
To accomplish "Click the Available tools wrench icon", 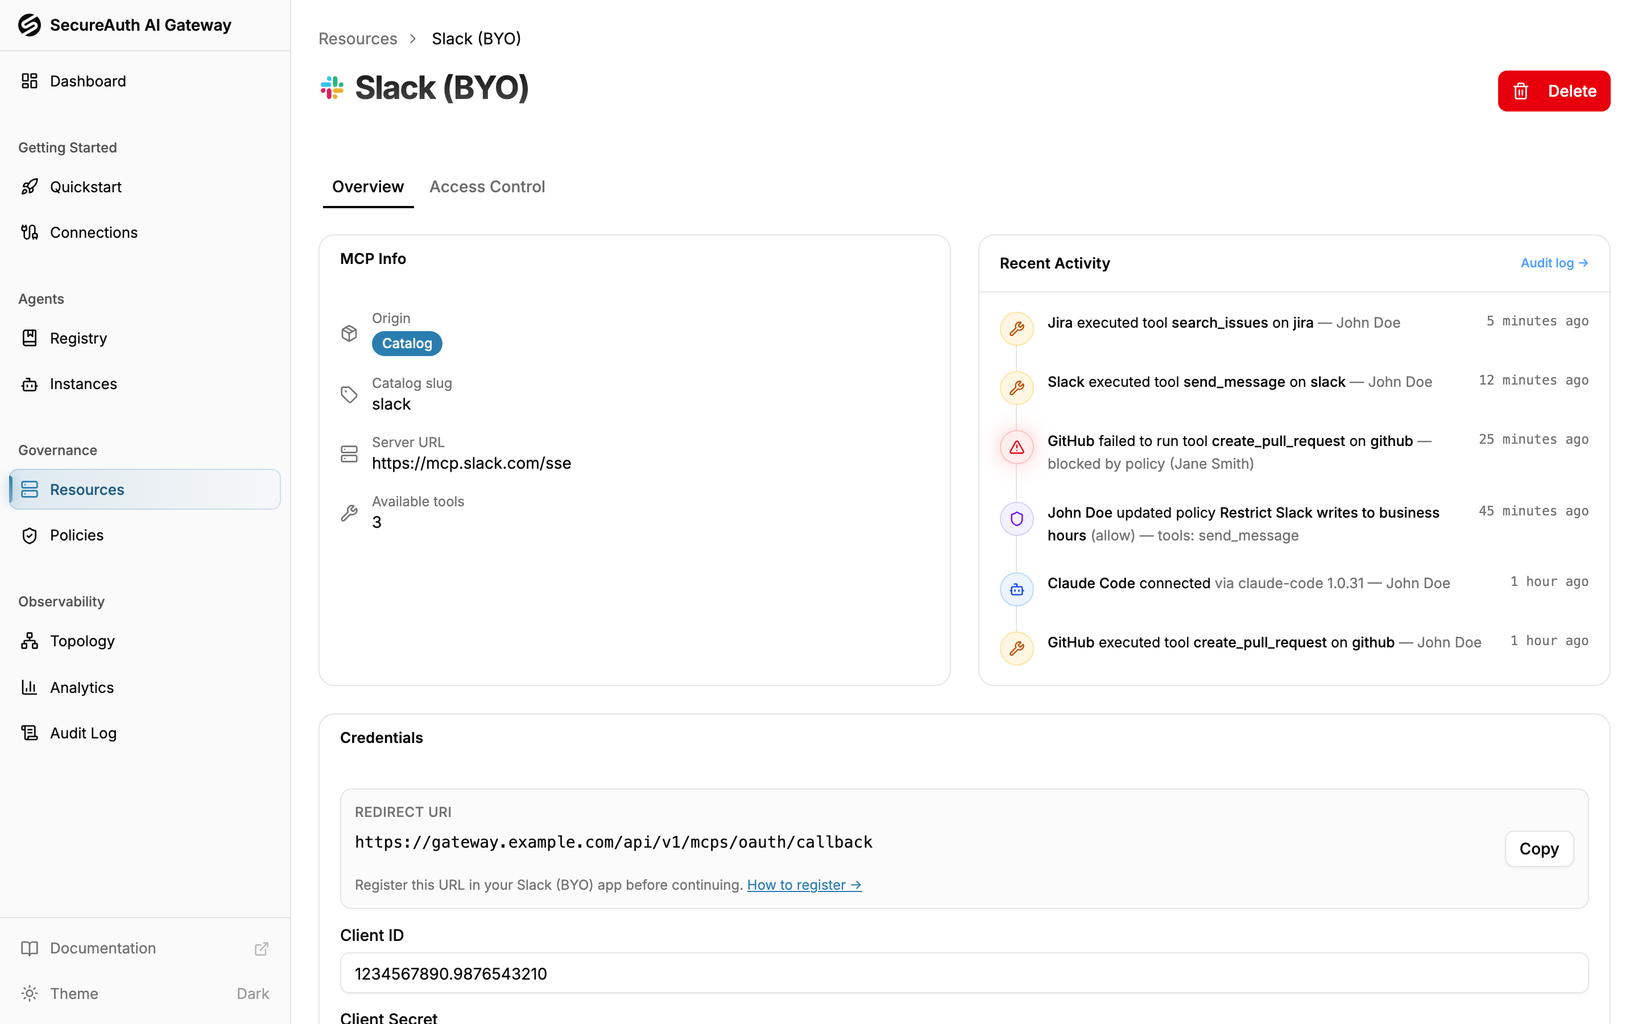I will (x=349, y=513).
